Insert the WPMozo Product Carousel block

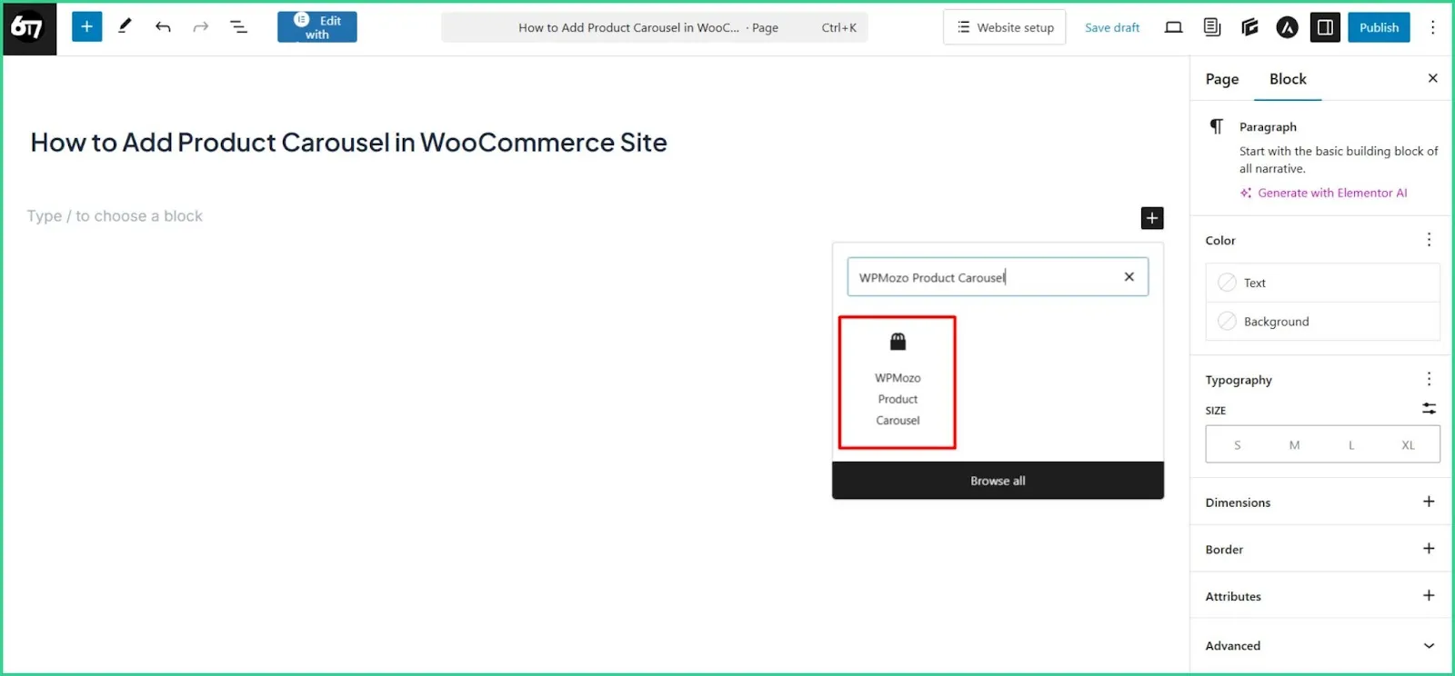pyautogui.click(x=898, y=383)
